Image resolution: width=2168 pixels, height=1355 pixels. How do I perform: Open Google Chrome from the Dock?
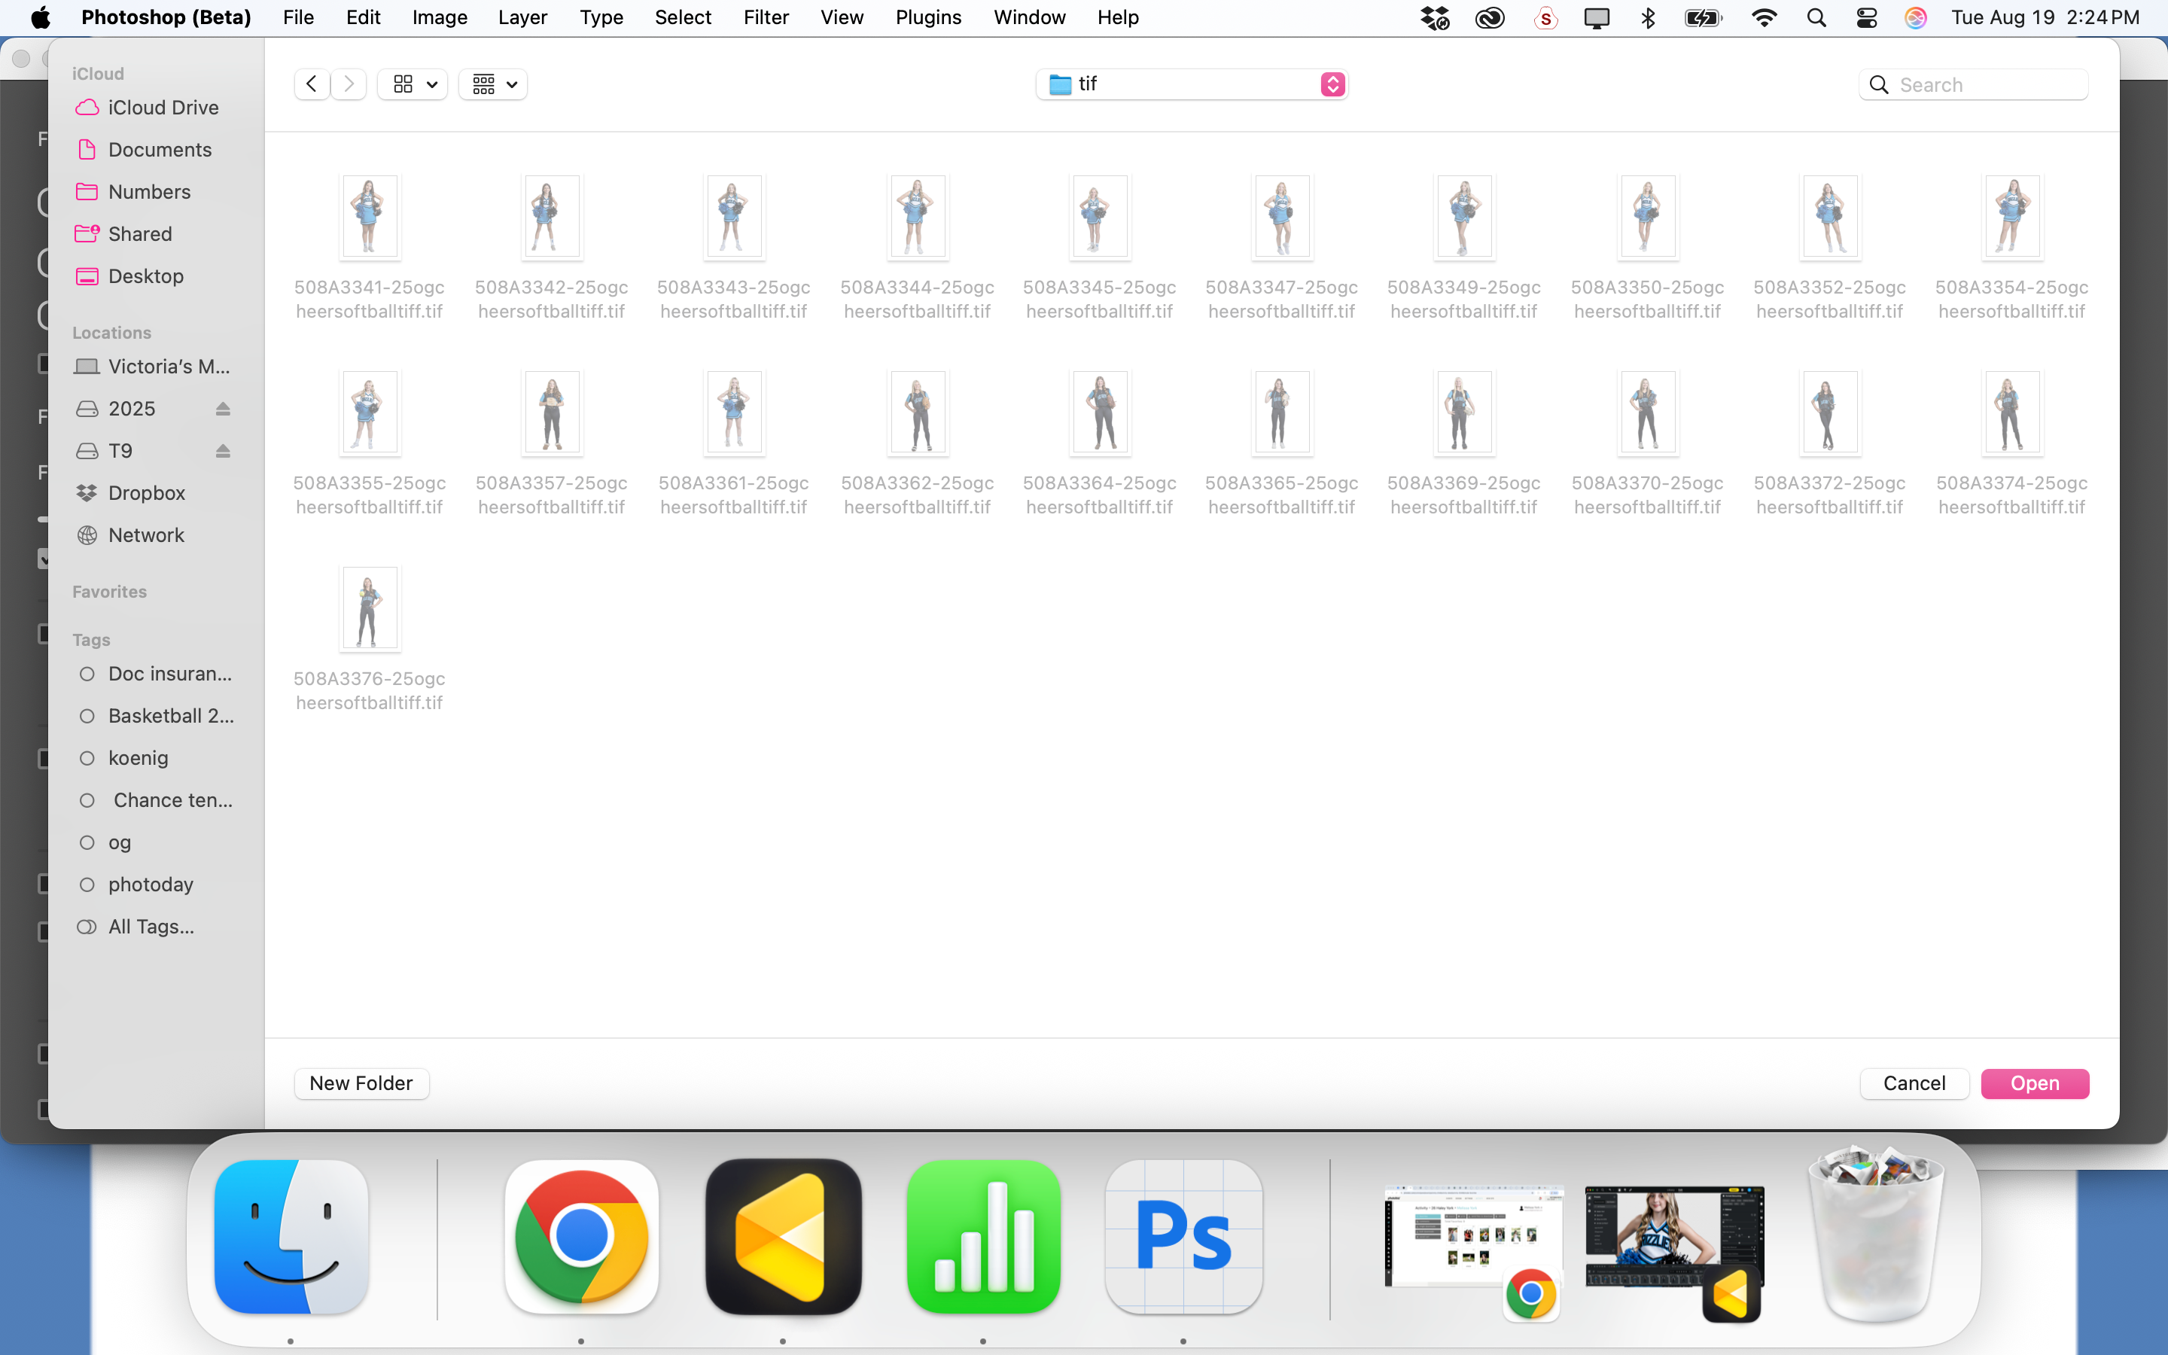click(581, 1237)
